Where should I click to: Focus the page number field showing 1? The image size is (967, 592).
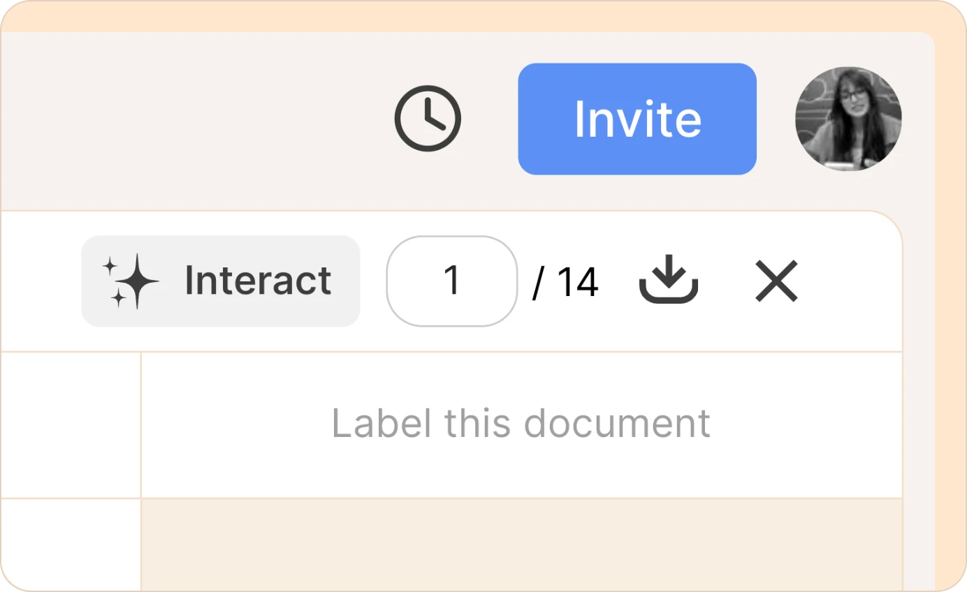point(452,281)
